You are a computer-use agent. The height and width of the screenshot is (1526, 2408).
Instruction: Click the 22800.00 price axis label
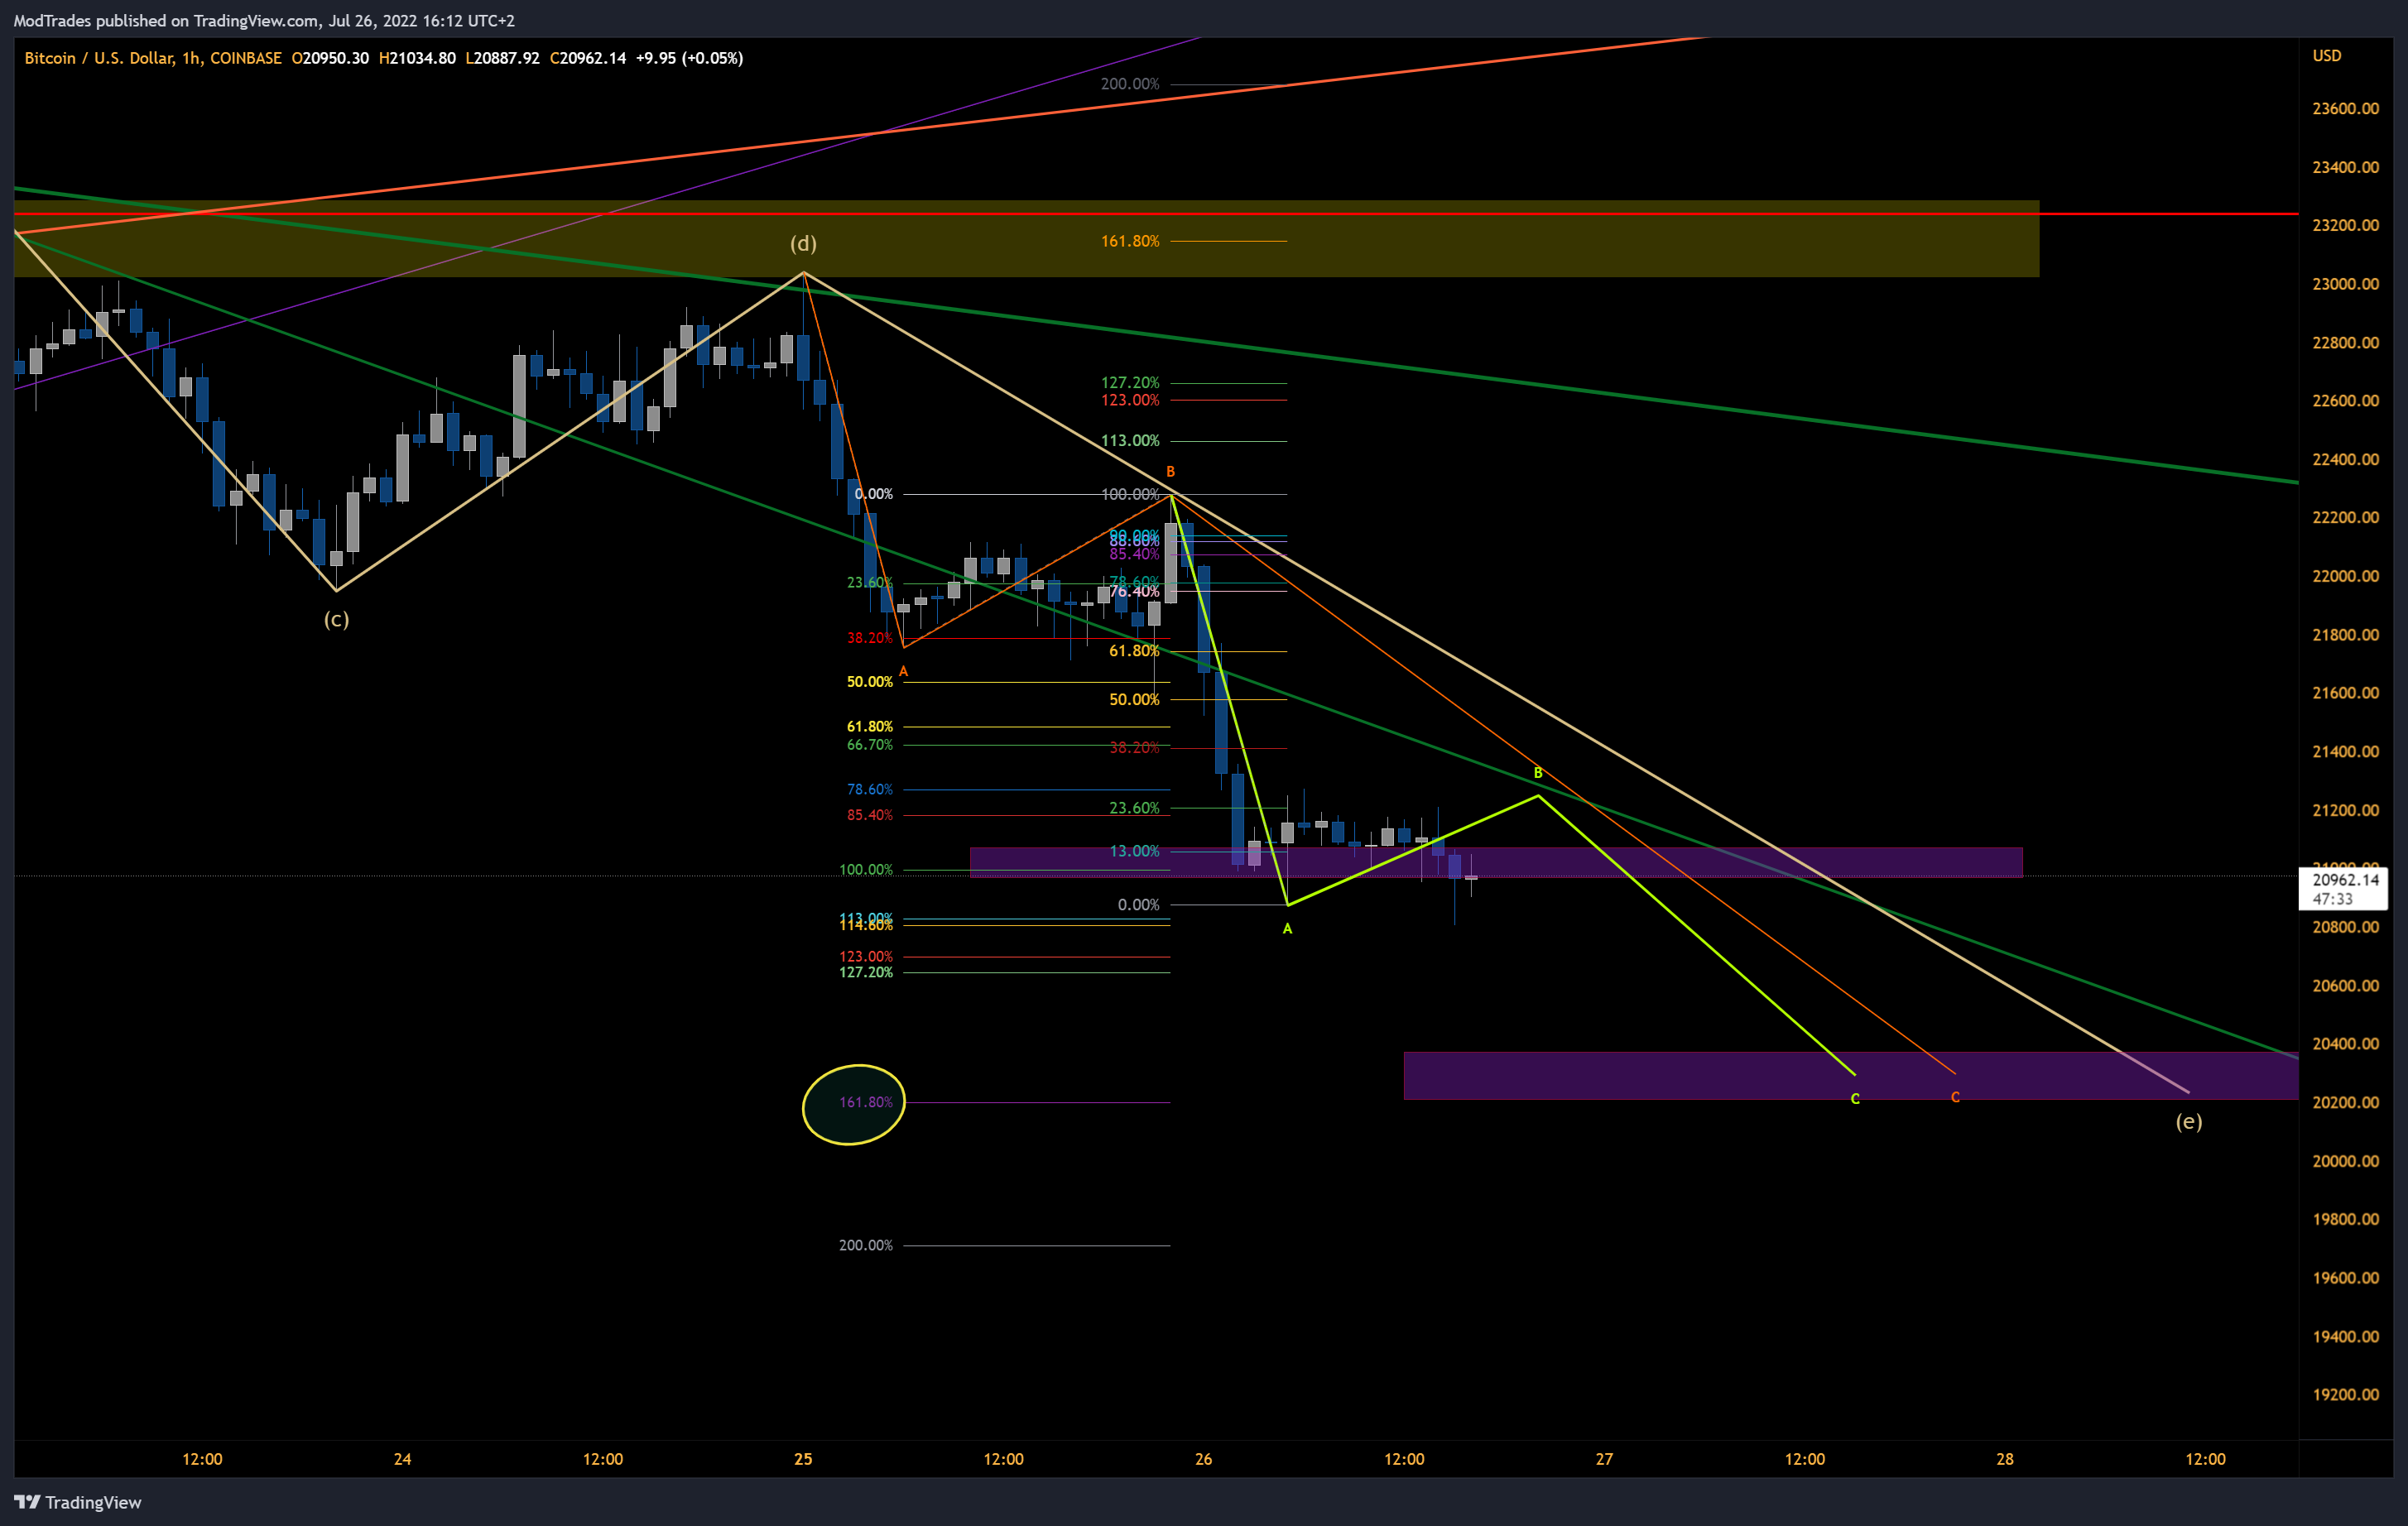2345,342
